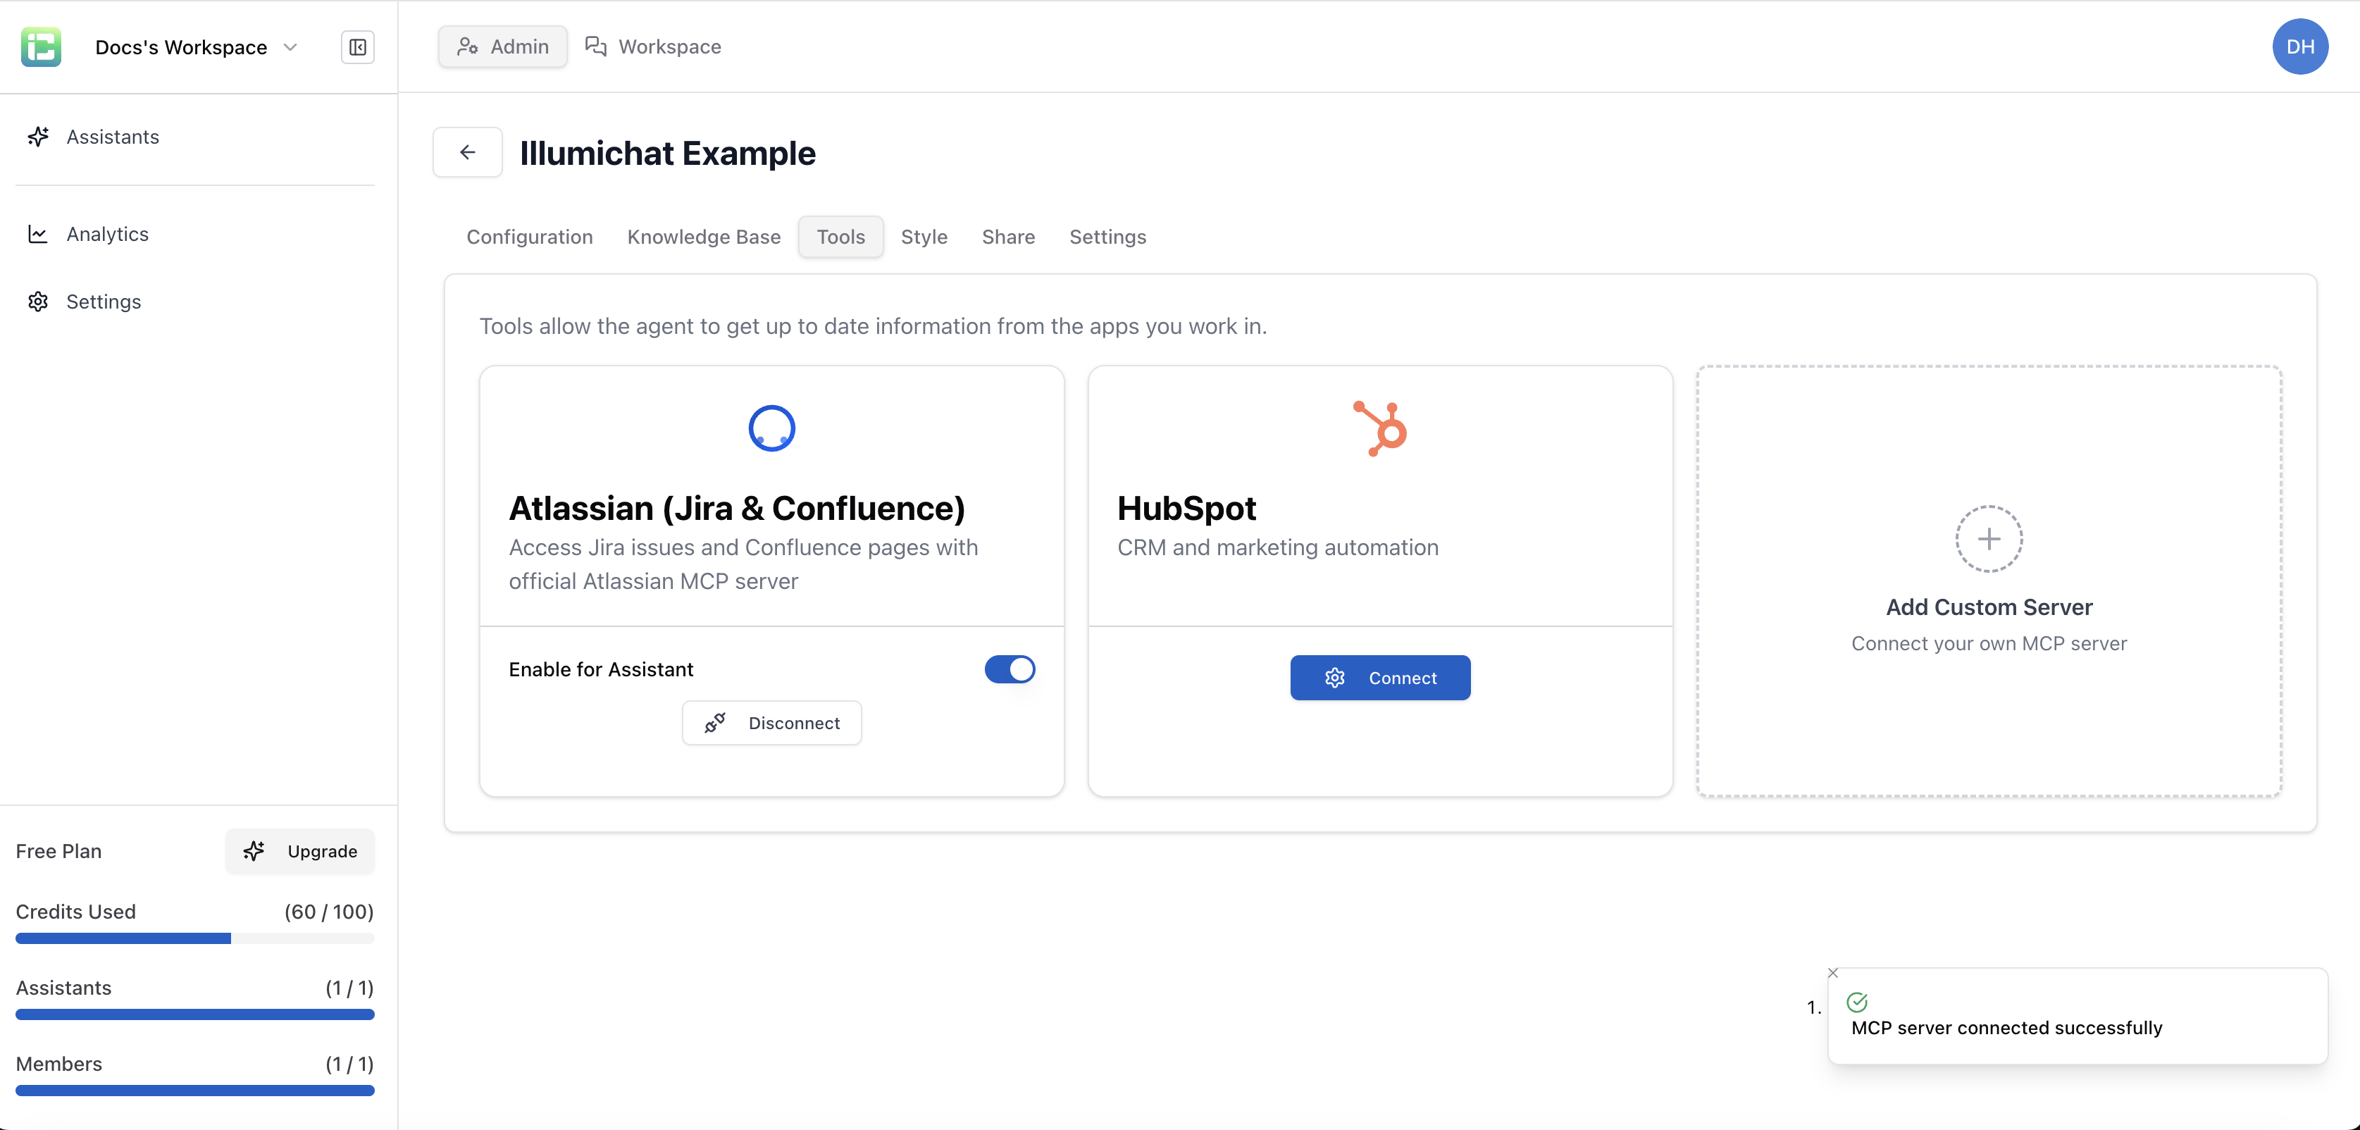Click the Illumichat logo in the top left
This screenshot has height=1130, width=2360.
click(40, 46)
